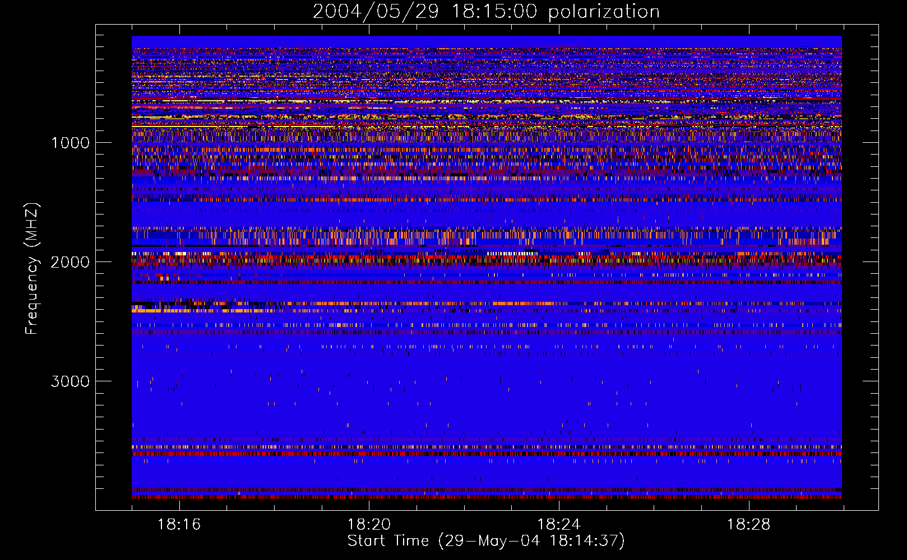Click the 18:16 time tick label

coord(179,525)
